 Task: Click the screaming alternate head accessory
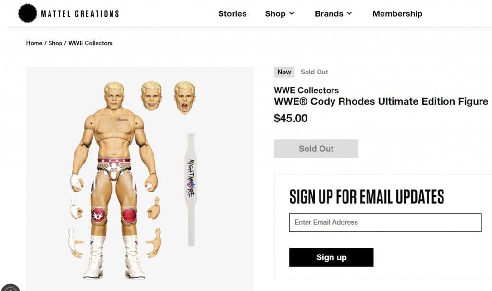(184, 97)
